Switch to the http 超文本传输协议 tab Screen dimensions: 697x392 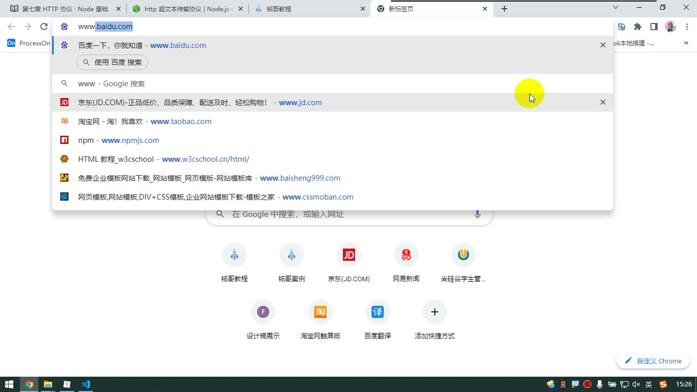[x=187, y=9]
